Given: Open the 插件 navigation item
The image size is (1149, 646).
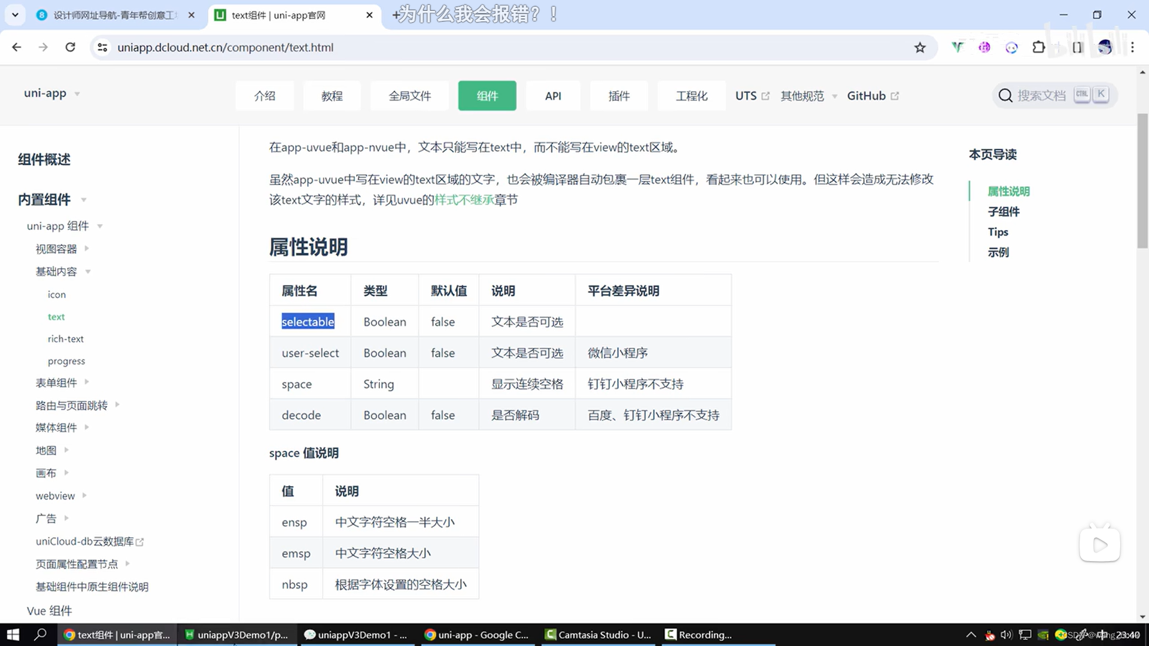Looking at the screenshot, I should pos(619,96).
